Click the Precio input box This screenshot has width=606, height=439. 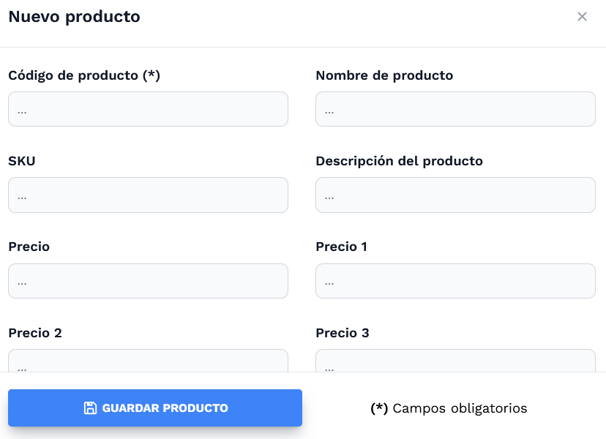click(148, 281)
